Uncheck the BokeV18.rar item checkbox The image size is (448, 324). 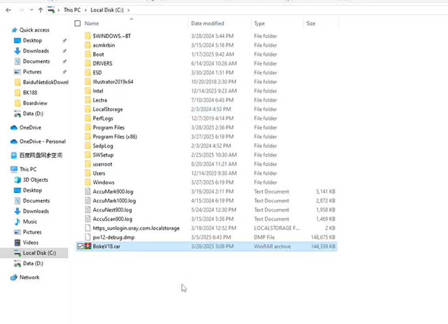pos(80,246)
